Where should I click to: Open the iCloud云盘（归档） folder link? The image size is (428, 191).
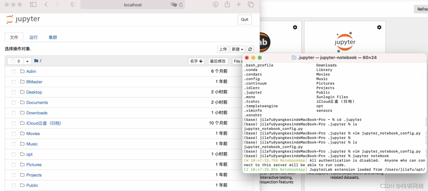(x=44, y=123)
